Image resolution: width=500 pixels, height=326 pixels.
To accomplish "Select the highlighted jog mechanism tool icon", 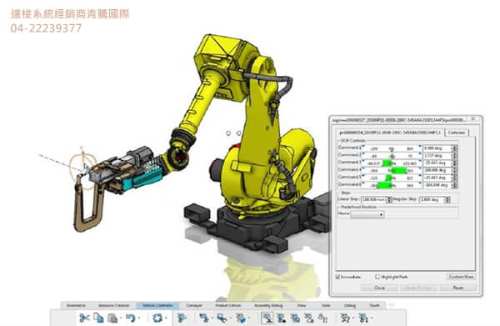I will (x=267, y=318).
